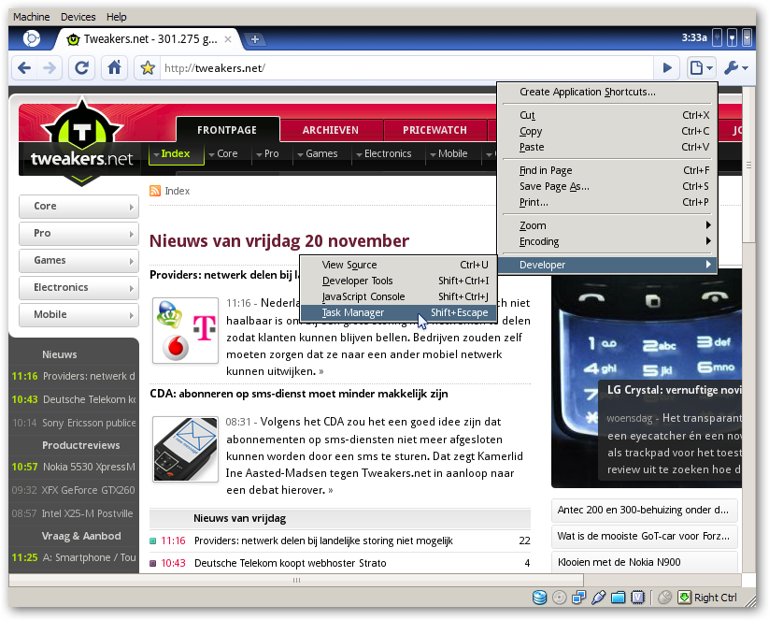Click the VirtualBox display status icon
Viewport: 769px width, 620px height.
637,598
